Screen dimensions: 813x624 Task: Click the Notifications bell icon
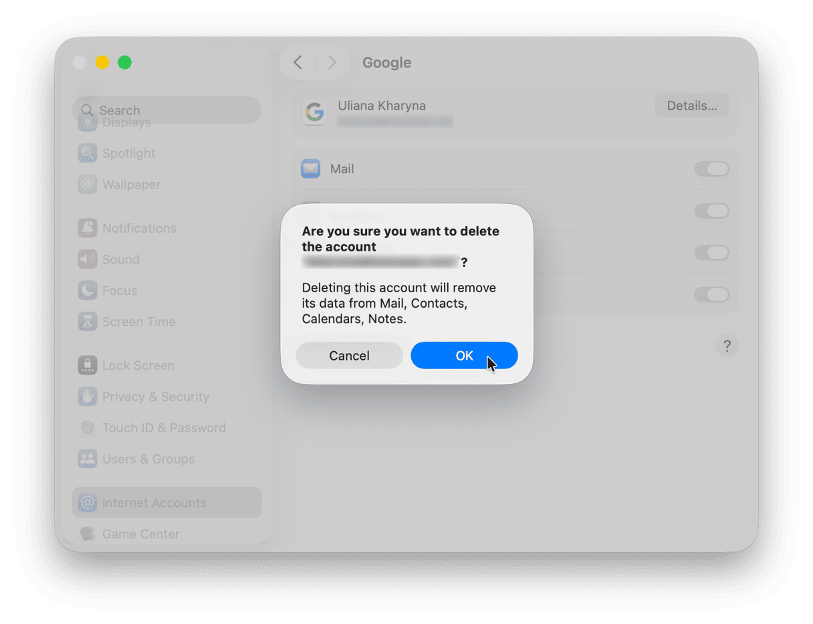point(88,228)
